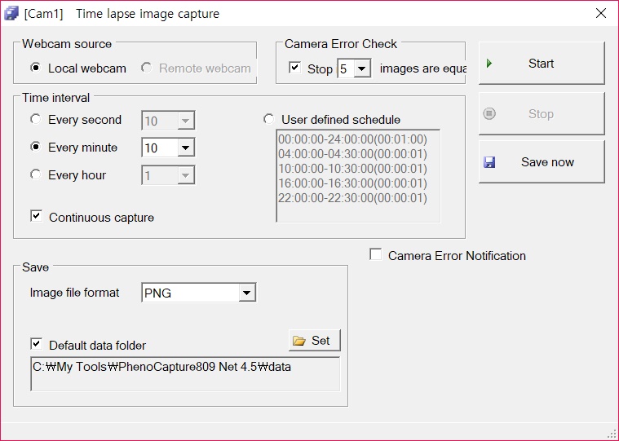The image size is (619, 441).
Task: Select the Every second interval option
Action: tap(36, 120)
